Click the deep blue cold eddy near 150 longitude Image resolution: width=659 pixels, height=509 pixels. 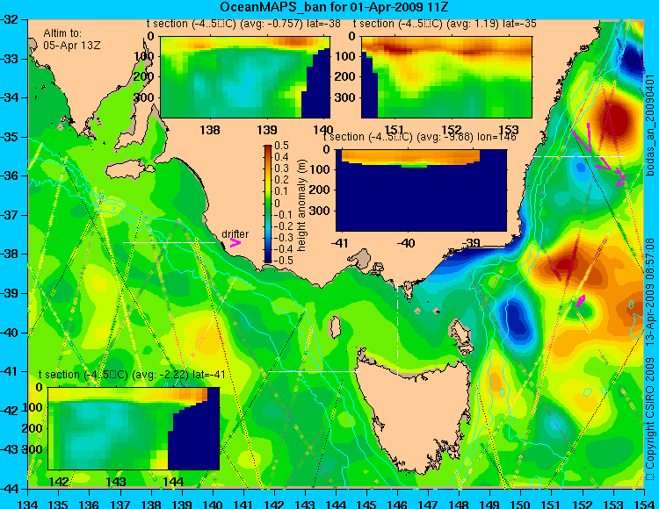pos(517,318)
